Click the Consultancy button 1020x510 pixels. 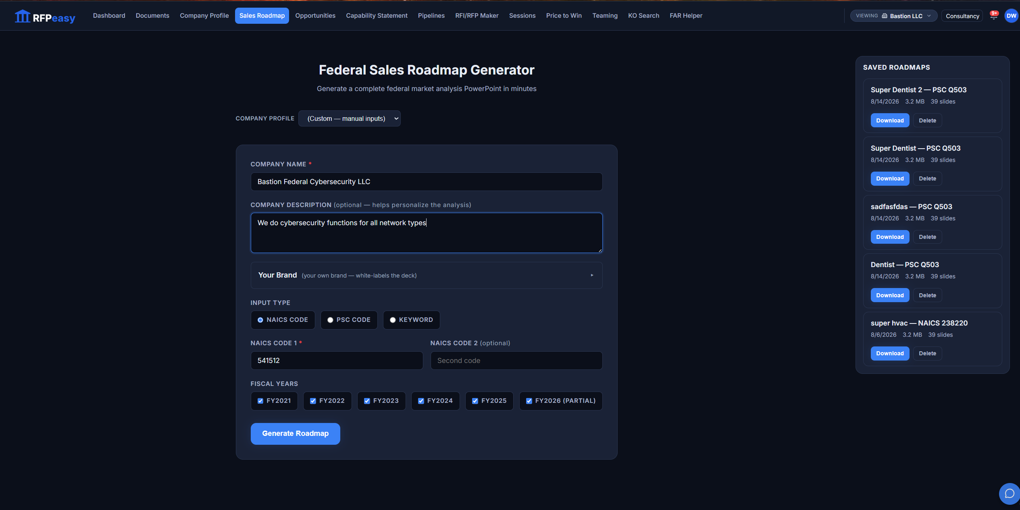point(962,16)
